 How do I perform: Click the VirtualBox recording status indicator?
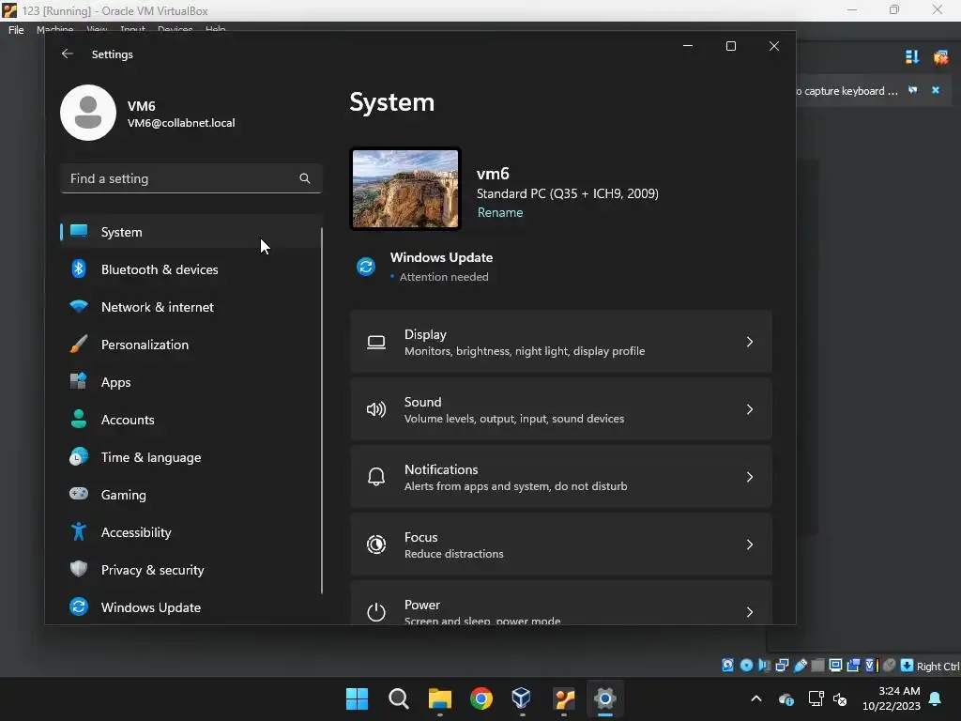853,666
